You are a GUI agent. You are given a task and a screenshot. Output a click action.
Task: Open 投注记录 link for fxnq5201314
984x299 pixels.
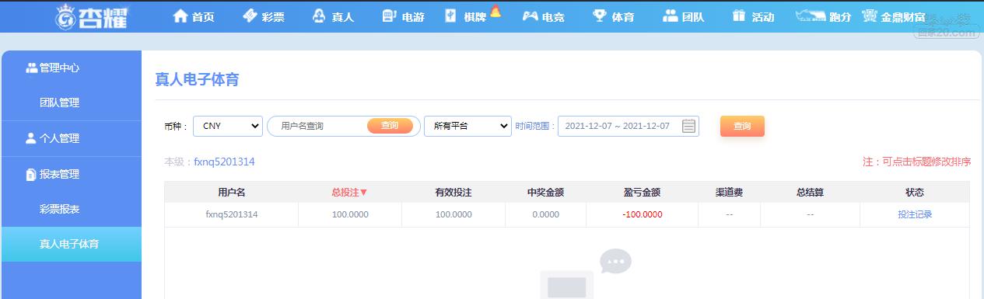tap(915, 214)
